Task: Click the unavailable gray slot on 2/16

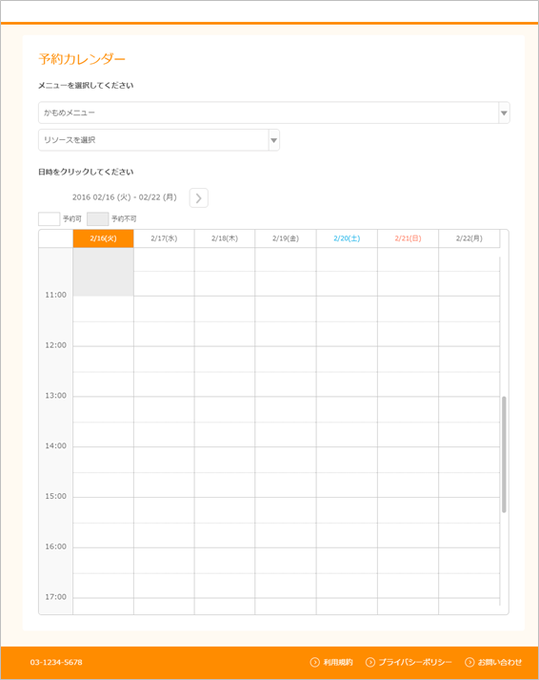Action: point(103,272)
